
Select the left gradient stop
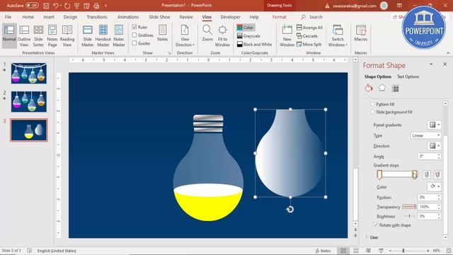point(379,174)
